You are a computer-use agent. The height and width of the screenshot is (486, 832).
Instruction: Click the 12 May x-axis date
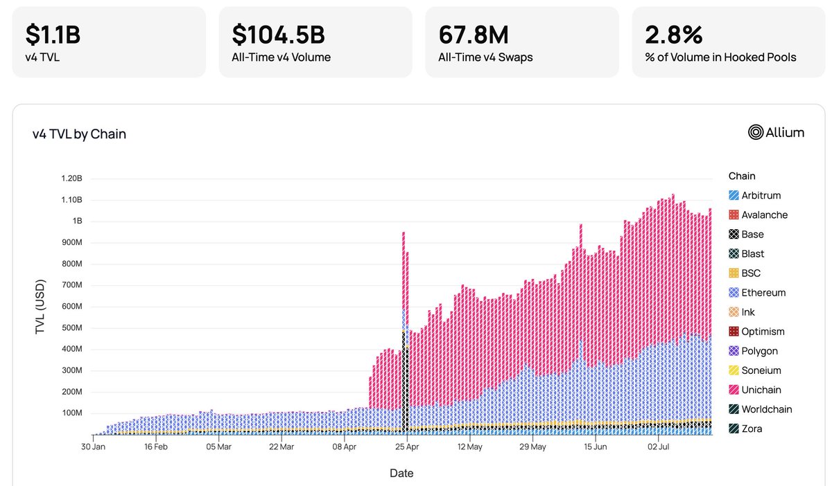pos(470,447)
